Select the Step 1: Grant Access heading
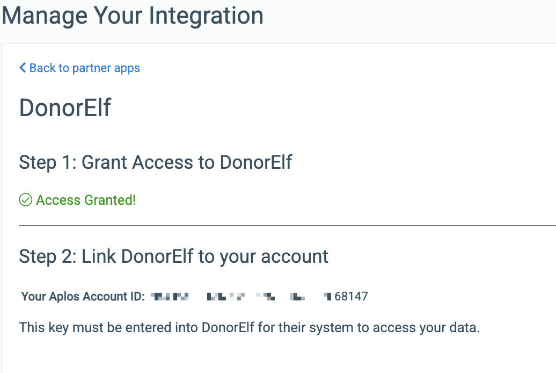Image resolution: width=556 pixels, height=373 pixels. 155,162
